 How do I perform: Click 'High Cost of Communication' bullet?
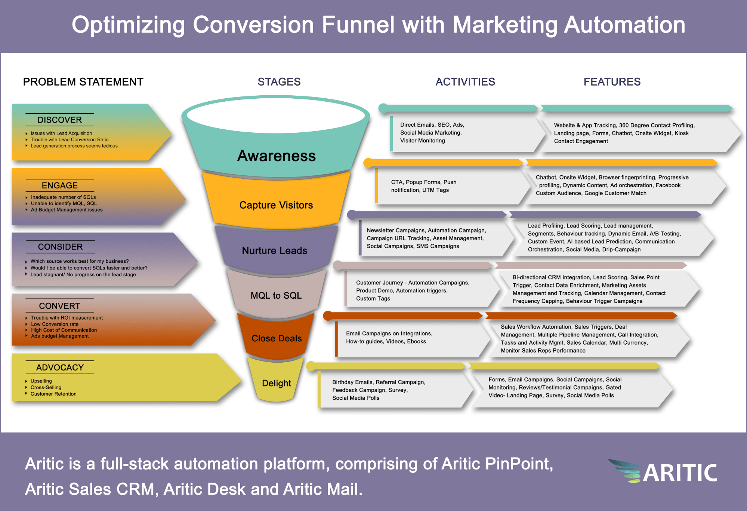pyautogui.click(x=64, y=330)
